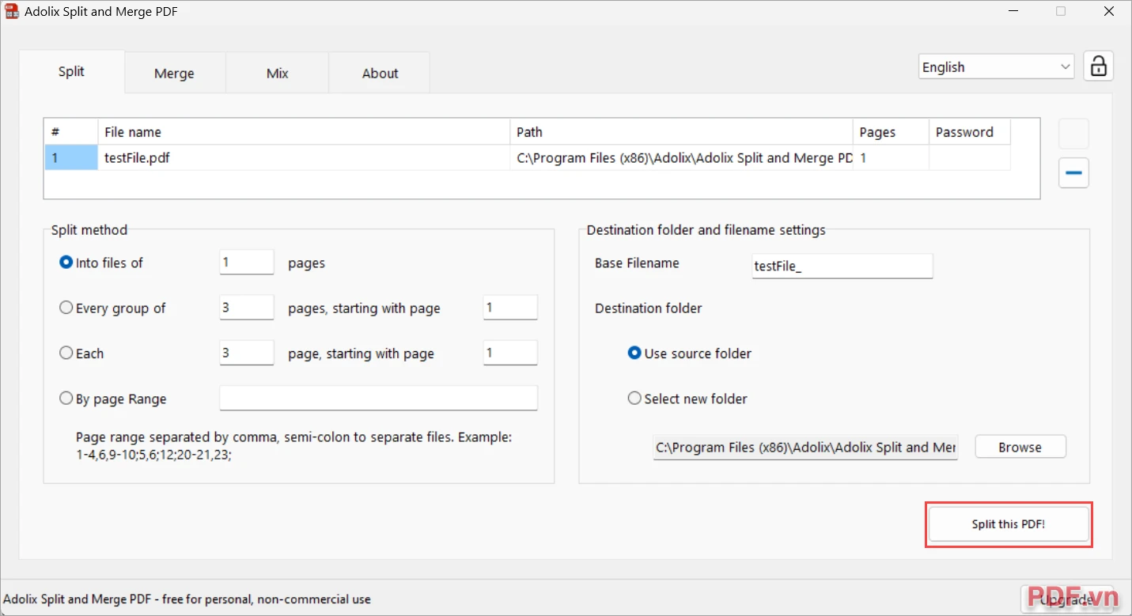
Task: Remove file with the minus button
Action: [1073, 173]
